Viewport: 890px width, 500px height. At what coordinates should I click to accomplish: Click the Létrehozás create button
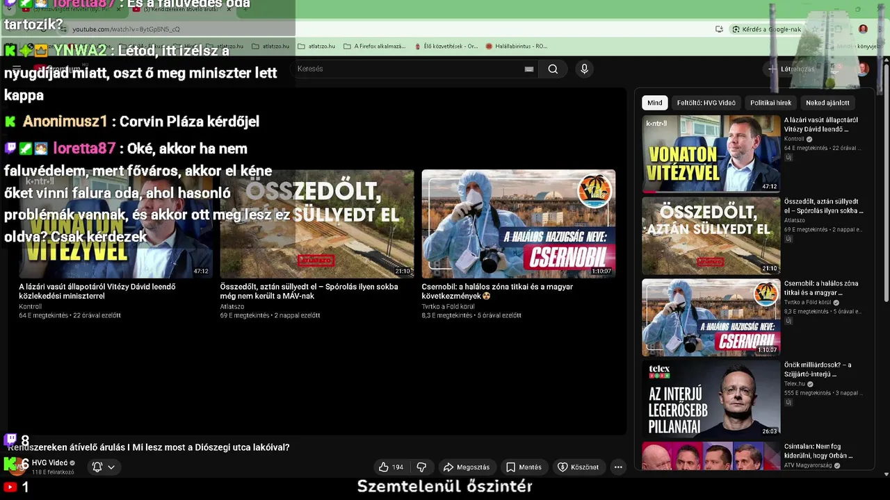(791, 69)
